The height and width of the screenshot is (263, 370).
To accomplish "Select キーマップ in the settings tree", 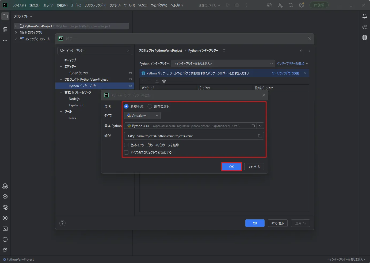I will pyautogui.click(x=70, y=60).
